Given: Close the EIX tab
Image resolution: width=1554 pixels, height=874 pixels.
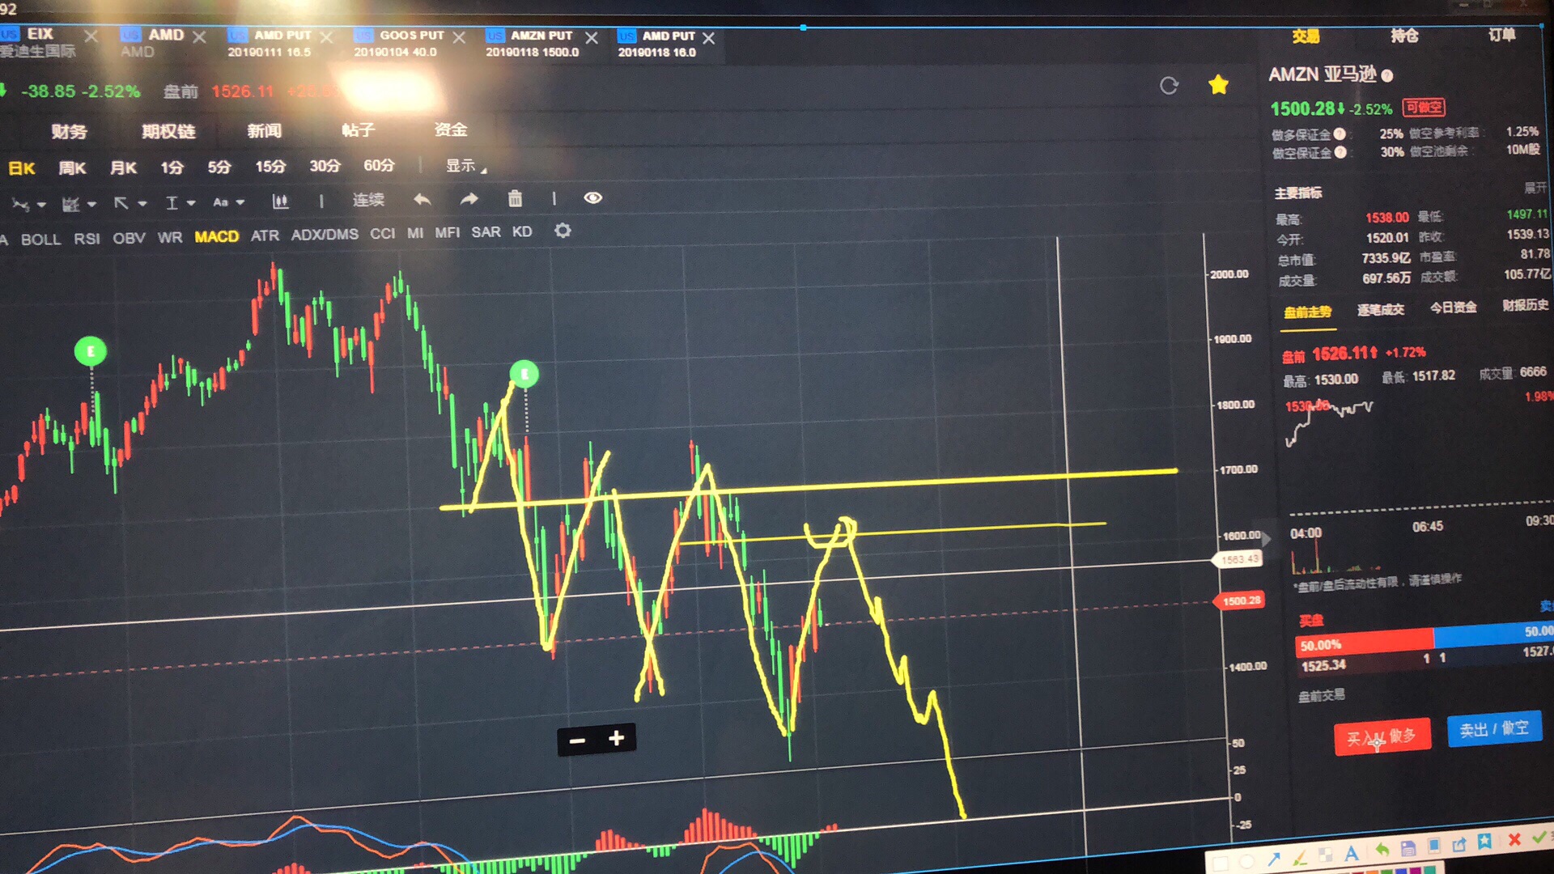Looking at the screenshot, I should (x=91, y=36).
